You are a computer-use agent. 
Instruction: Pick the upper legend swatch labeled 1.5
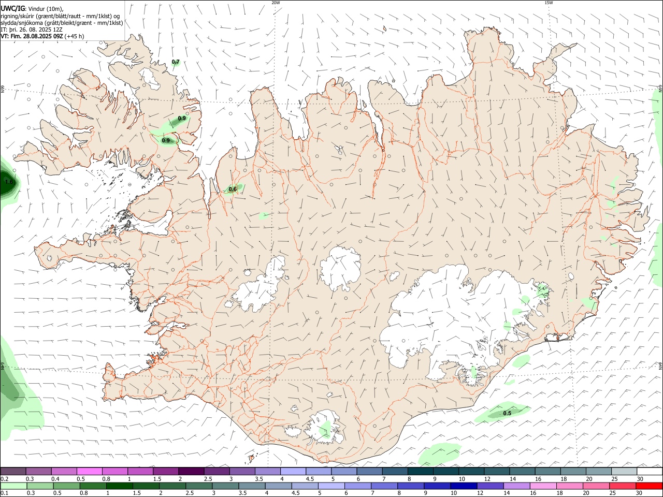165,471
